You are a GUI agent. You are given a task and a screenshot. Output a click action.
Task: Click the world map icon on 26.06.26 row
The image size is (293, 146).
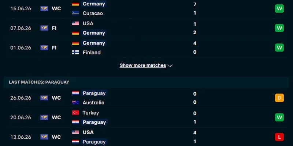coord(44,98)
